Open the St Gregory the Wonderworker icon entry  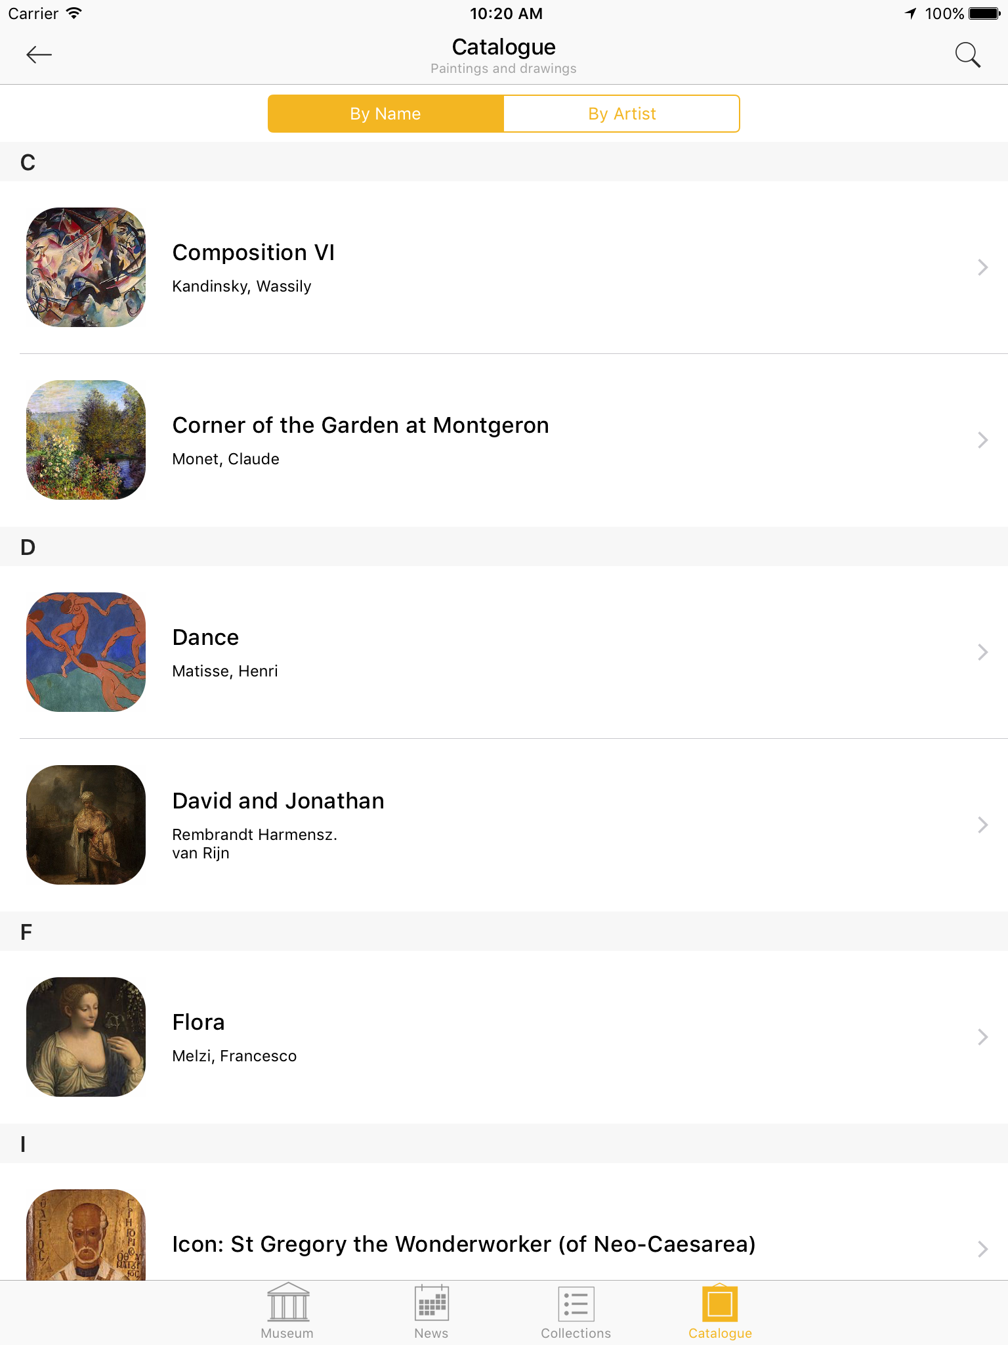(463, 1244)
